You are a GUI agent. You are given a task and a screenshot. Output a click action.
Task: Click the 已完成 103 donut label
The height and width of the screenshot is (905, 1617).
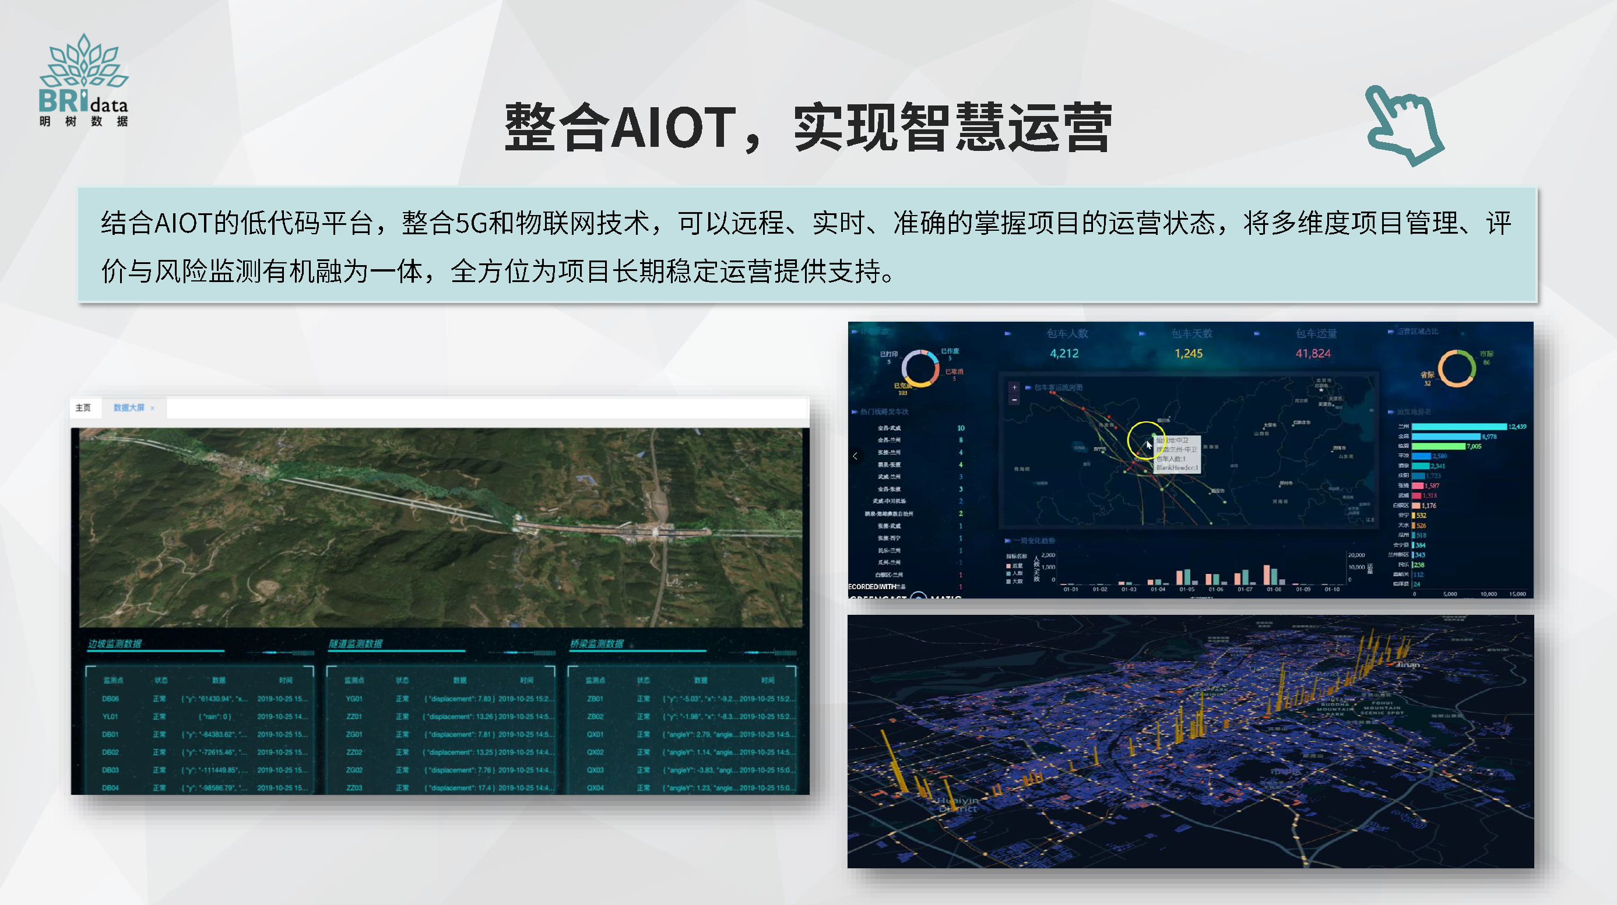(903, 389)
